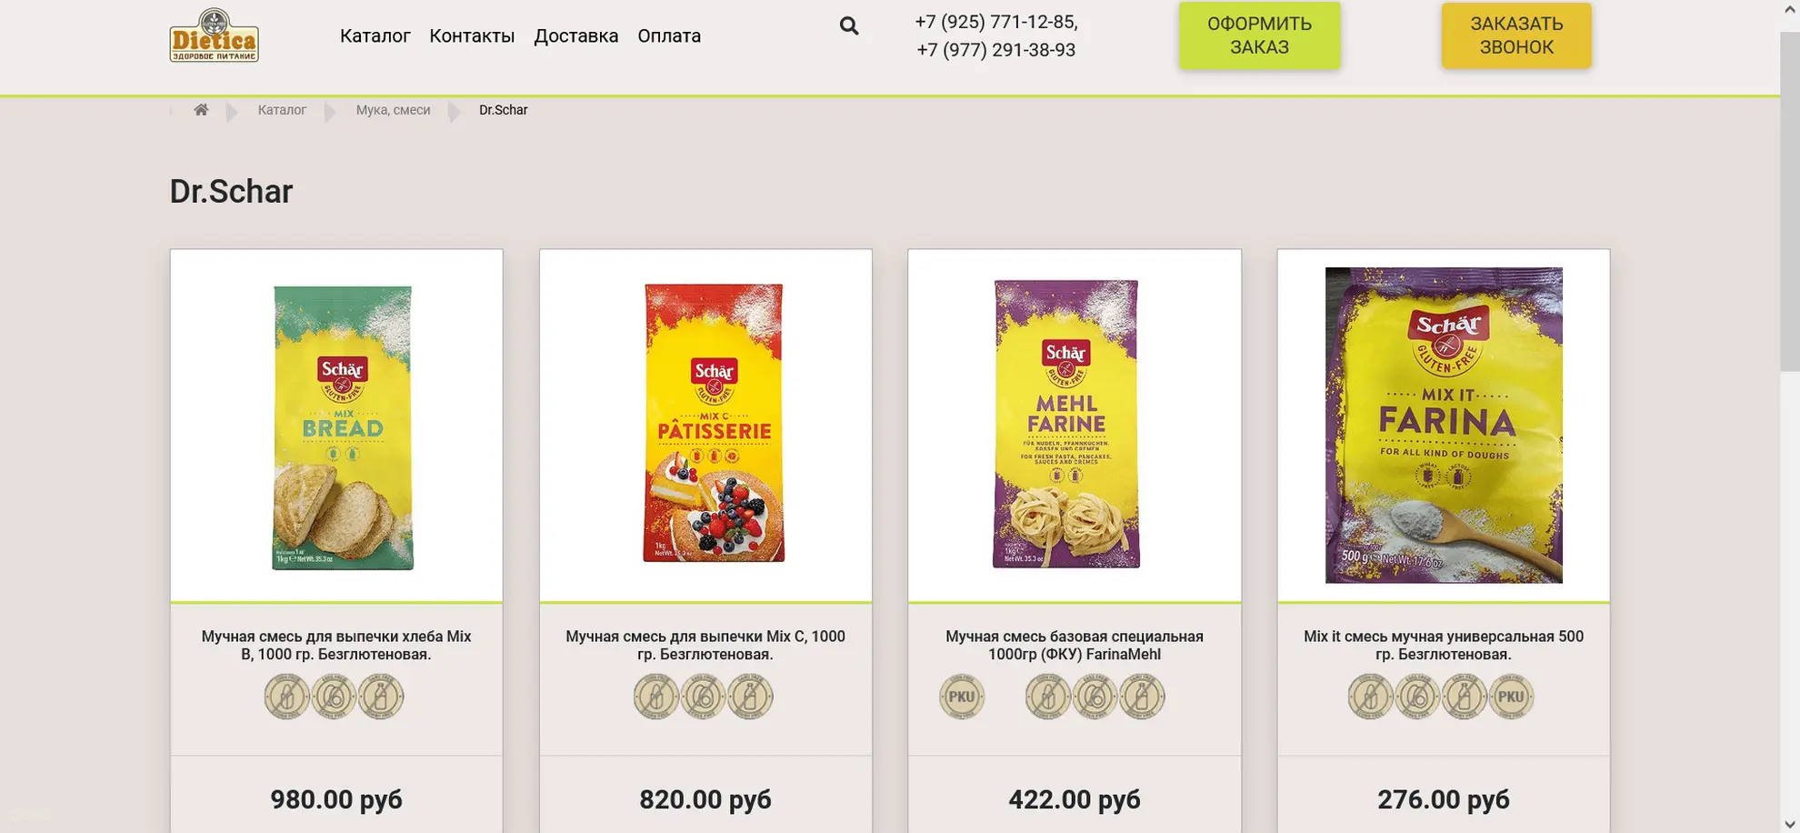Go to the Доставка page
The width and height of the screenshot is (1800, 833).
click(576, 35)
